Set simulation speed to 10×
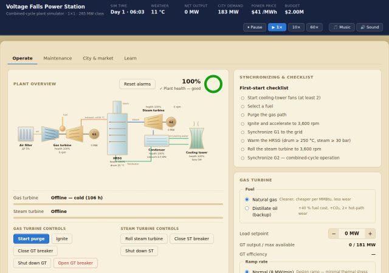389x273 pixels. (x=296, y=27)
